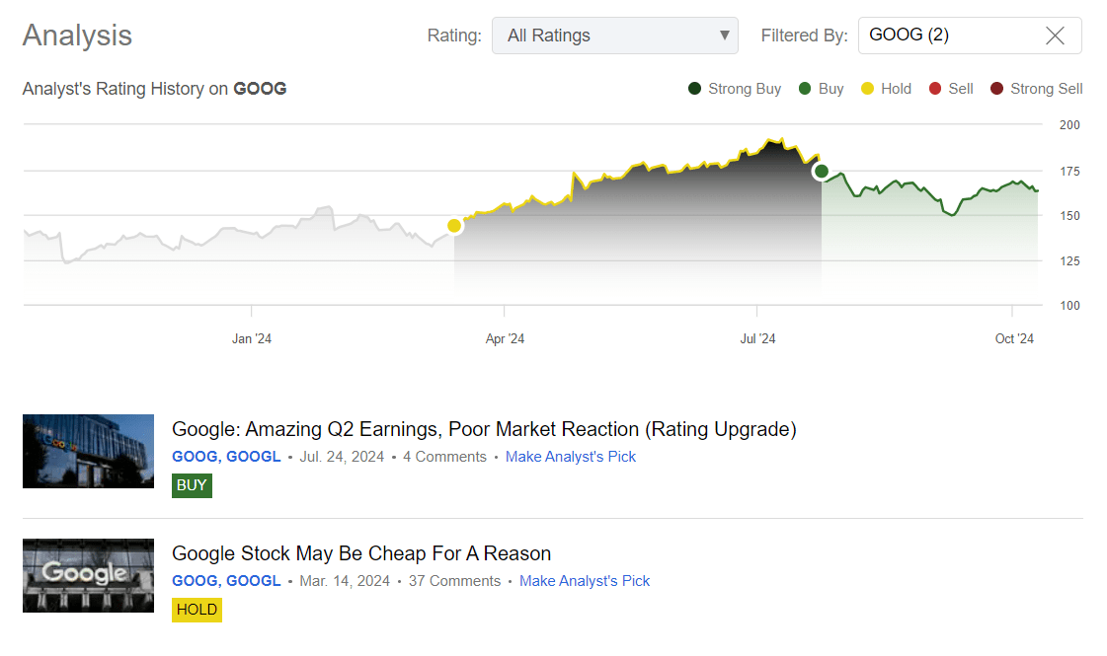Click the yellow HOLD rating badge
The width and height of the screenshot is (1107, 656).
(x=197, y=610)
